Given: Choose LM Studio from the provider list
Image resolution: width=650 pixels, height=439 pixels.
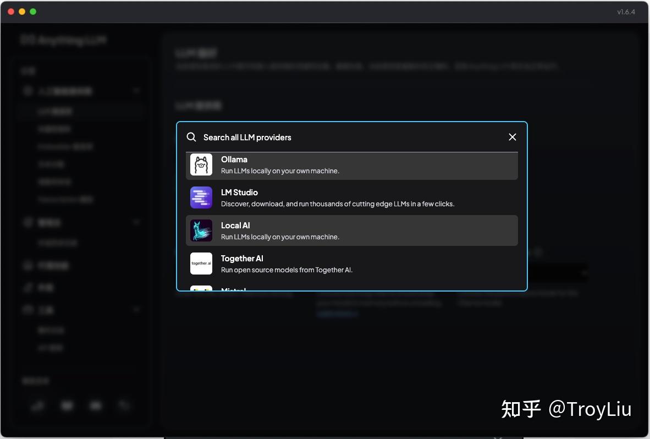Looking at the screenshot, I should click(351, 197).
